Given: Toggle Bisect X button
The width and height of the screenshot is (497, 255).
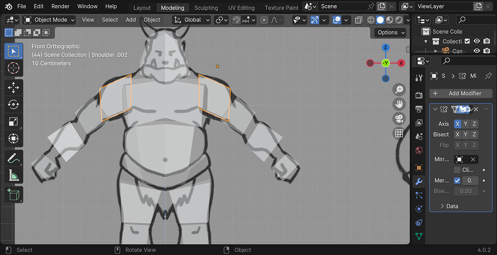Looking at the screenshot, I should pos(457,135).
